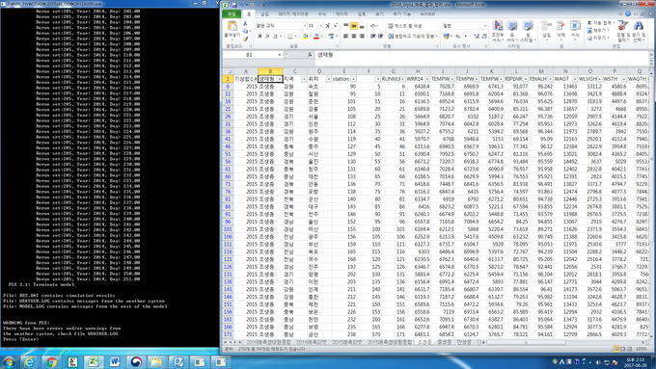Open the Name Box dropdown arrow
This screenshot has height=369, width=656.
pos(280,55)
